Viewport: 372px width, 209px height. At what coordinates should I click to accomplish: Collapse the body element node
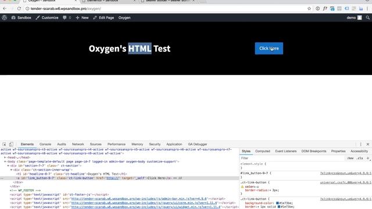pos(5,161)
